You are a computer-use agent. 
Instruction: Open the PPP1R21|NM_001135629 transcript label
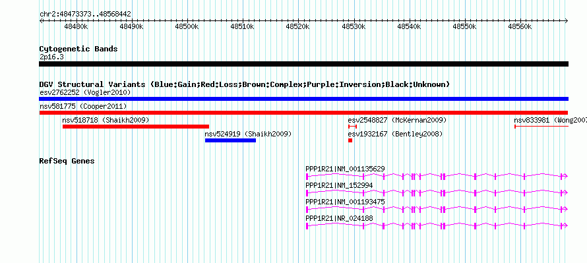(x=345, y=169)
